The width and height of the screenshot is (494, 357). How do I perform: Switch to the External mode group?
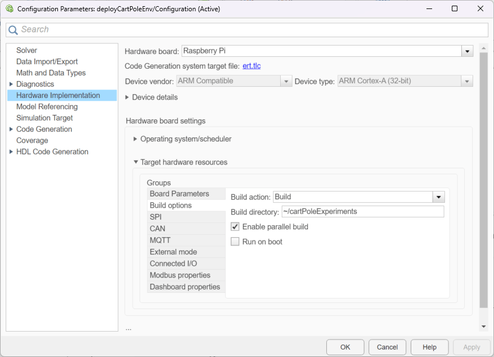click(x=173, y=252)
